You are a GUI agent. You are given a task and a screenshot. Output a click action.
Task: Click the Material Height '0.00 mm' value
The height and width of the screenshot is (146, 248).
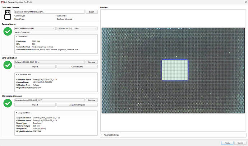(x=36, y=126)
